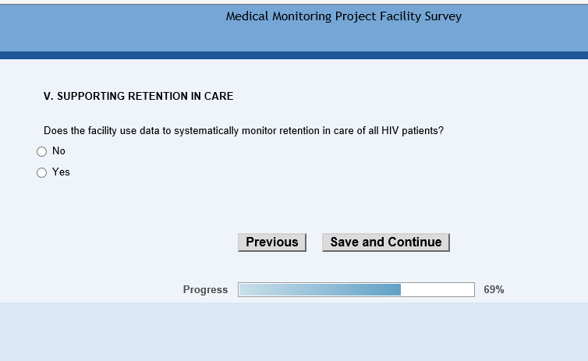Click the filled portion of the progress bar
This screenshot has width=588, height=361.
tap(320, 290)
